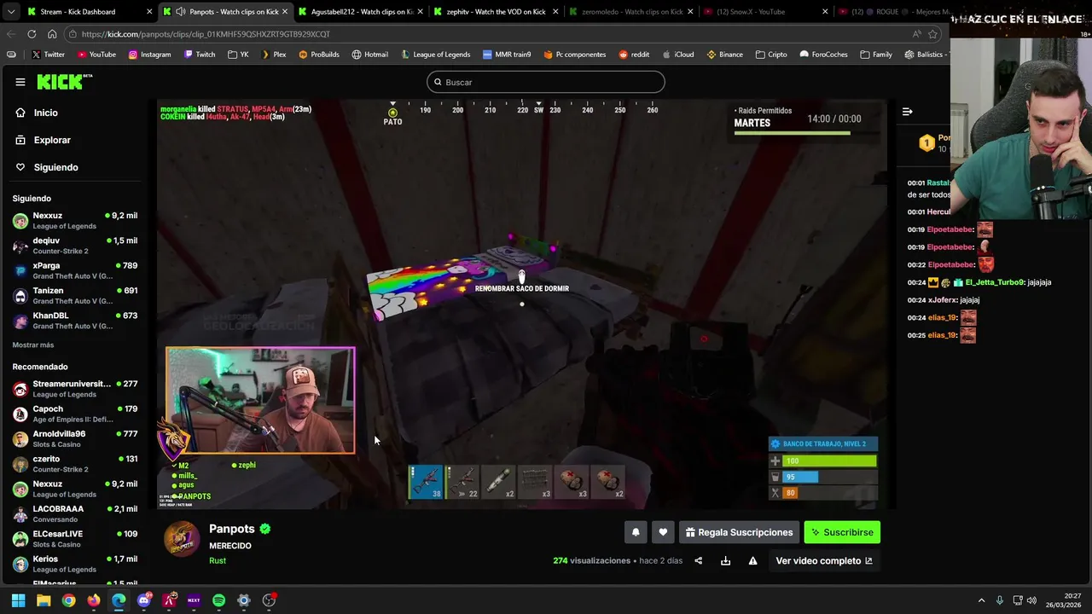The width and height of the screenshot is (1092, 614).
Task: Open recommended channel Capoch
Action: point(75,414)
